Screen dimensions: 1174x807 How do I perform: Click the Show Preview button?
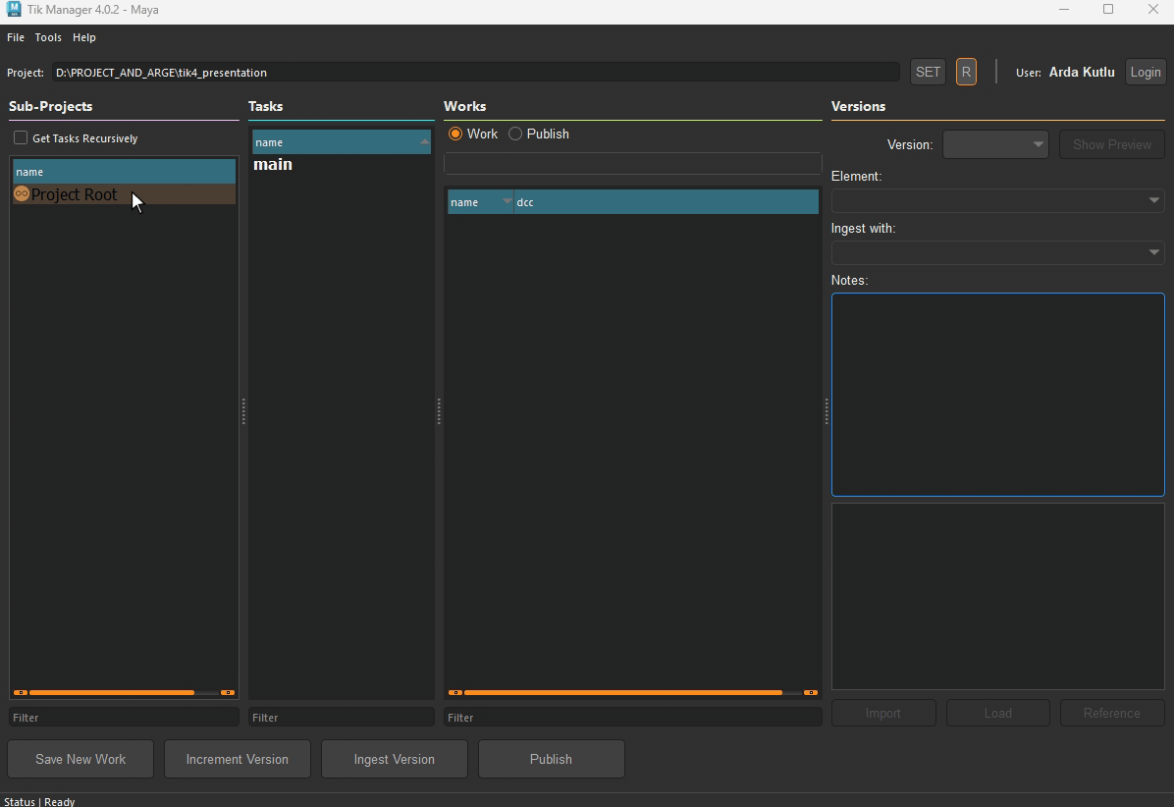tap(1112, 144)
